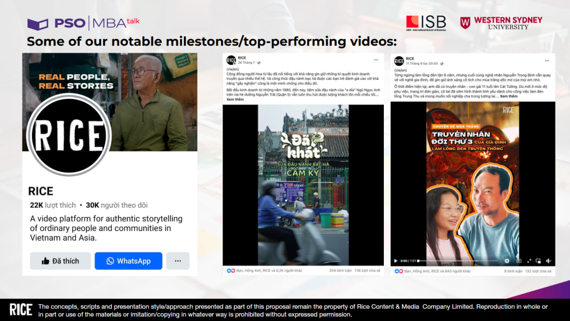The image size is (570, 321).
Task: Seek on the video progress bar
Action: 457,261
